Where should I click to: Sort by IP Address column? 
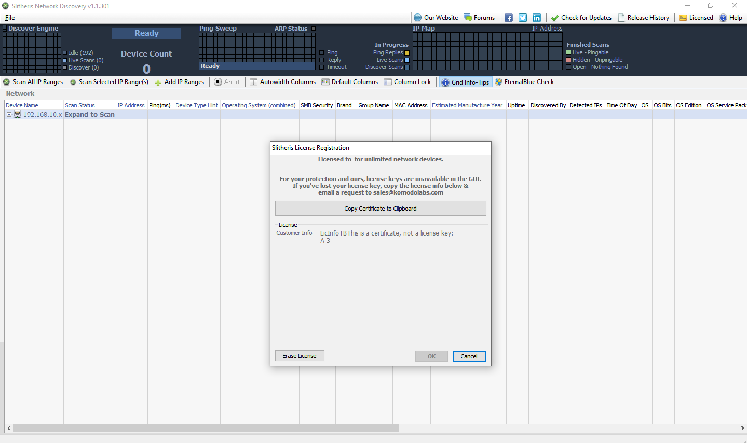point(132,105)
